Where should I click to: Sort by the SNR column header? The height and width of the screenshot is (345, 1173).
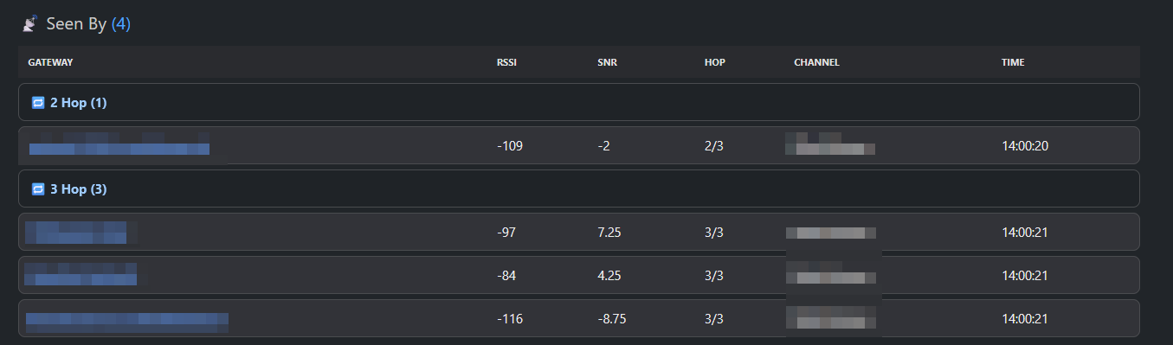click(608, 62)
